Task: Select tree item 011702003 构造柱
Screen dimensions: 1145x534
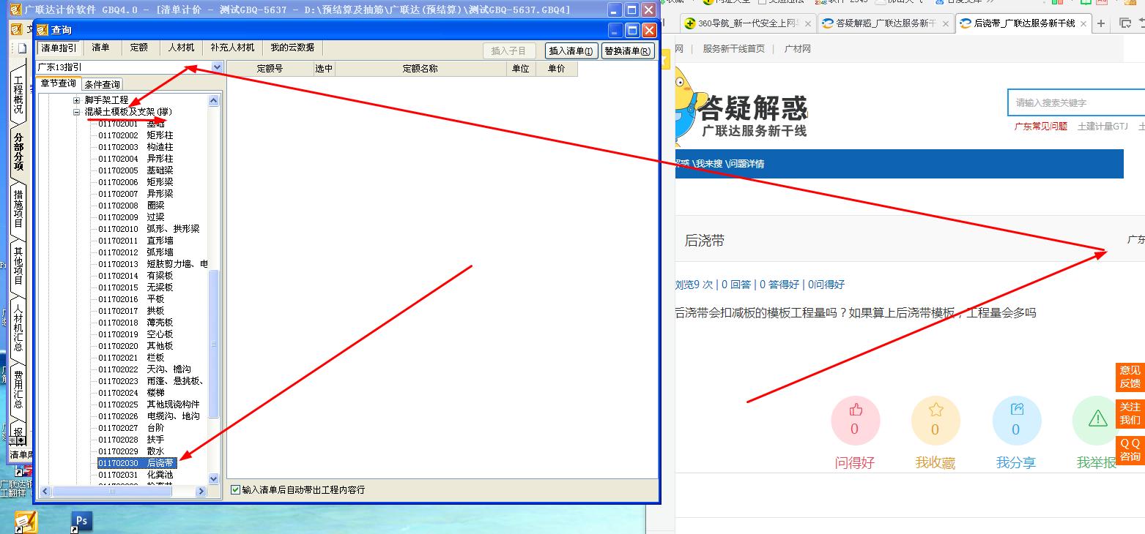Action: pyautogui.click(x=136, y=147)
